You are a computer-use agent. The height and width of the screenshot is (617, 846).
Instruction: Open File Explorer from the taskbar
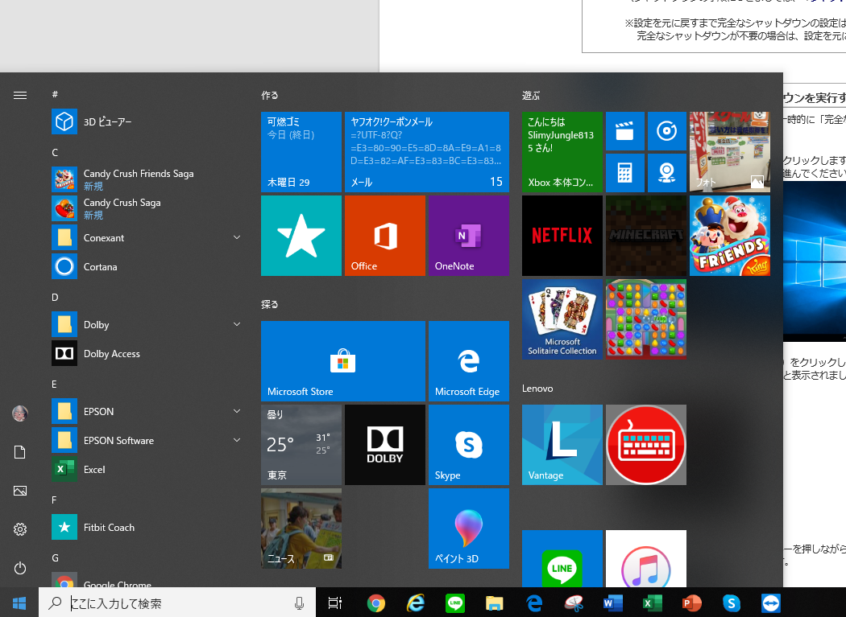coord(494,603)
